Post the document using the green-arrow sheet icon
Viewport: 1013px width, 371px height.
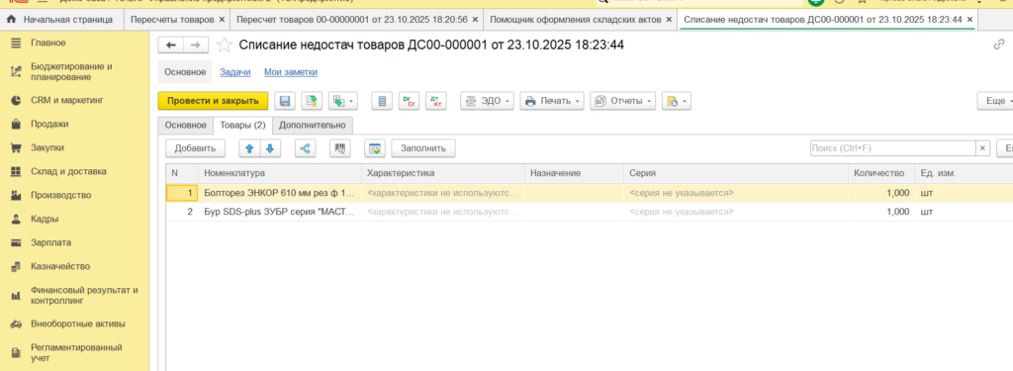313,101
